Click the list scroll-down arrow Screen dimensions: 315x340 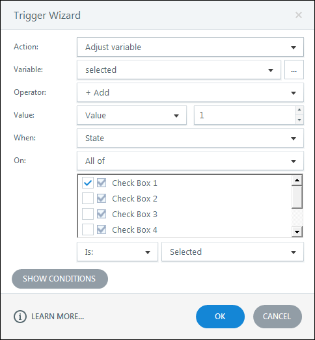(x=297, y=232)
